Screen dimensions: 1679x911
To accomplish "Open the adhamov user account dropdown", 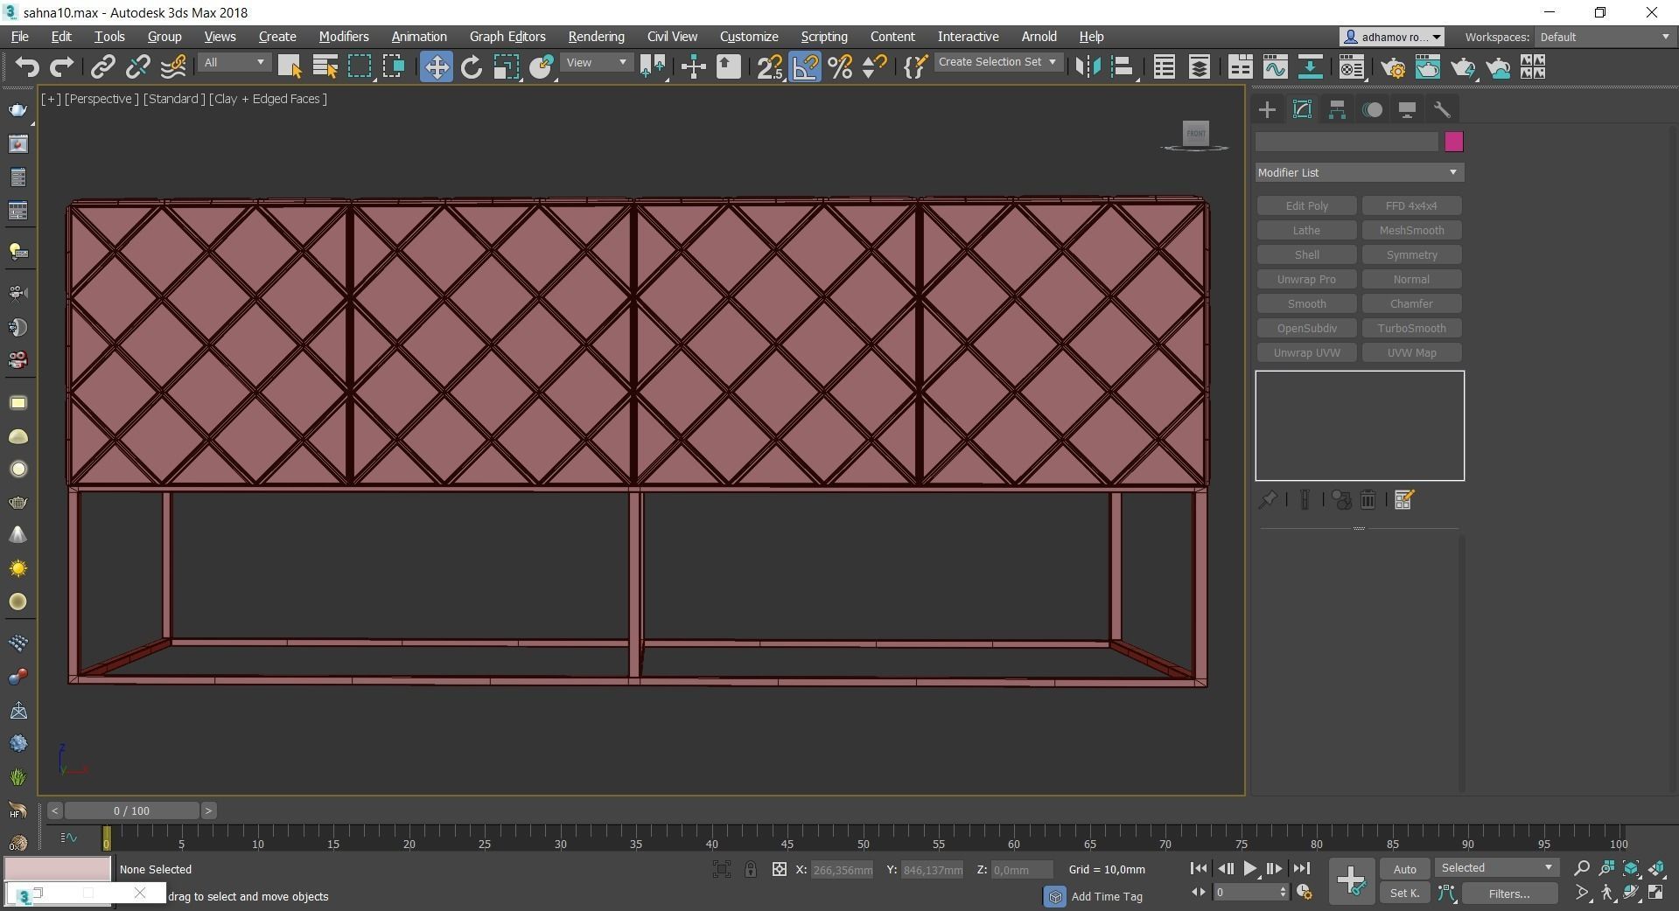I will pyautogui.click(x=1392, y=37).
